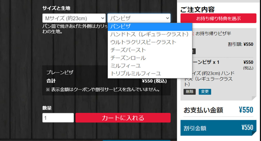Click お持ち帰り特典を選ぶ button
Image resolution: width=261 pixels, height=141 pixels.
tap(218, 18)
